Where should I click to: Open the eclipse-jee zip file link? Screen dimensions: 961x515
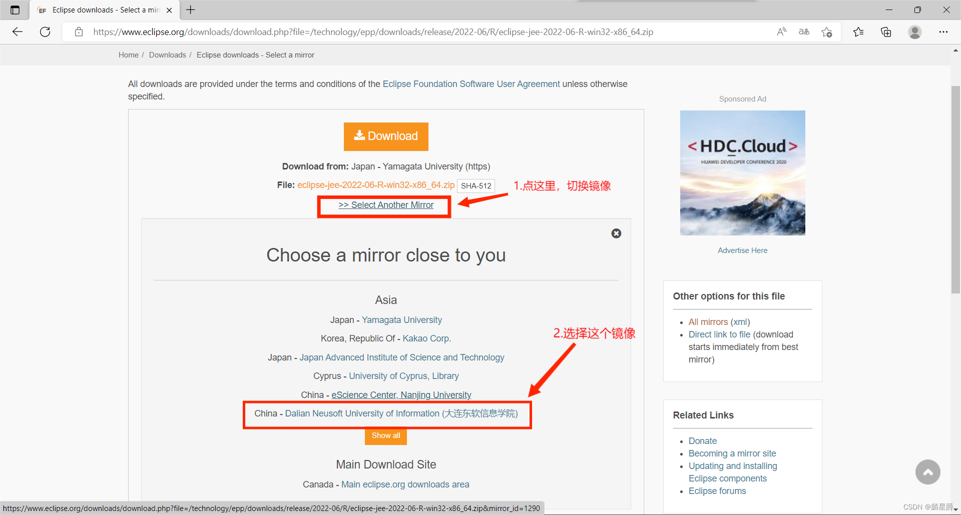click(x=376, y=185)
